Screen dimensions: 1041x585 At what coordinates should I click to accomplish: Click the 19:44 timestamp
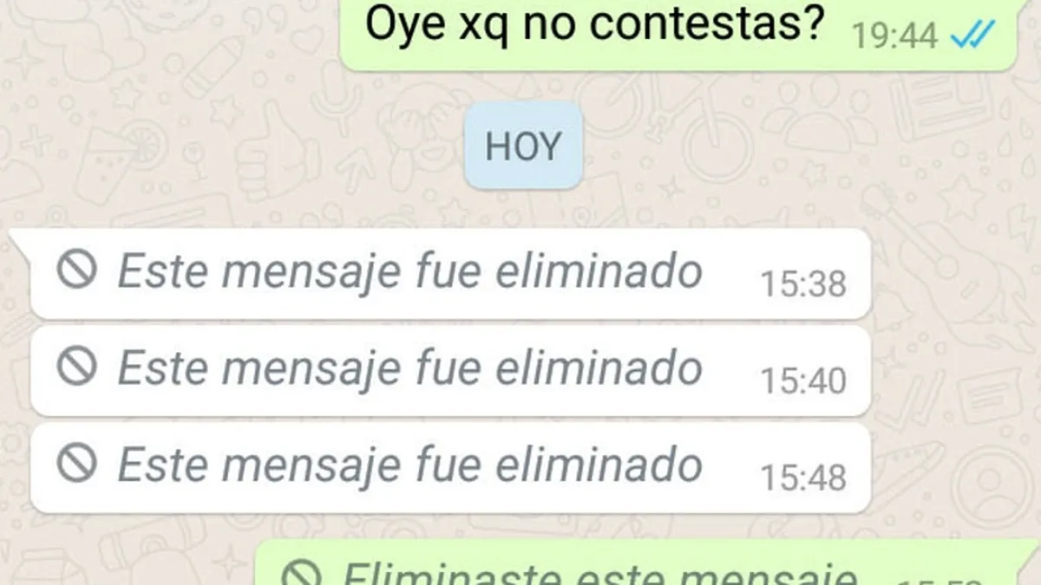click(894, 36)
